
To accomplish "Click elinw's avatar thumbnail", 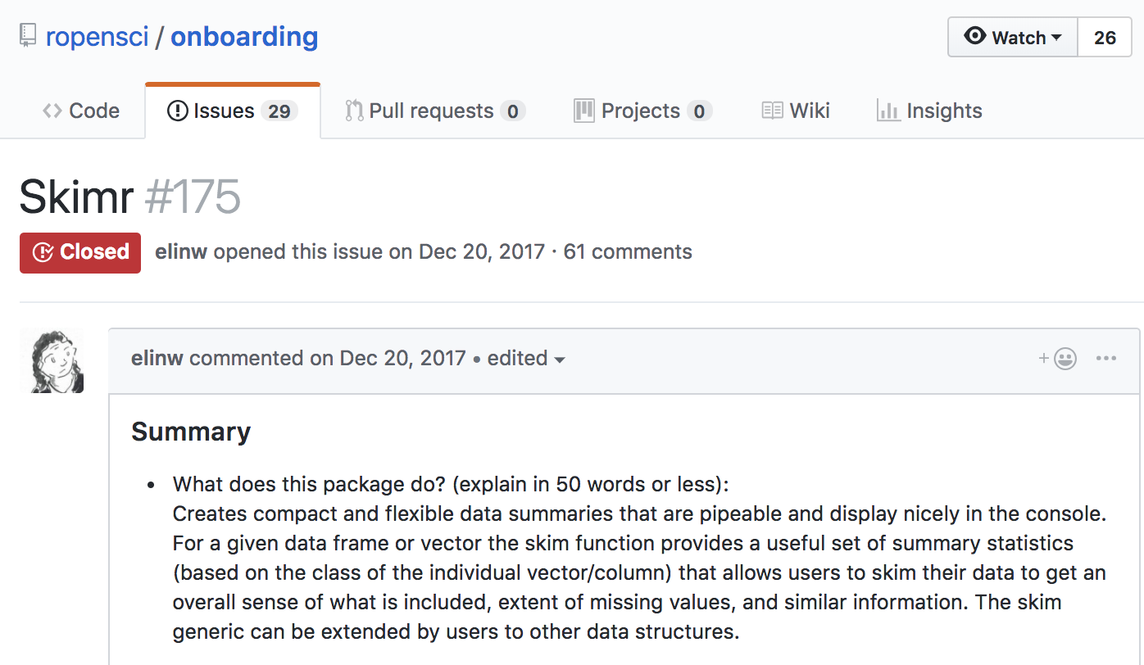I will click(x=52, y=361).
